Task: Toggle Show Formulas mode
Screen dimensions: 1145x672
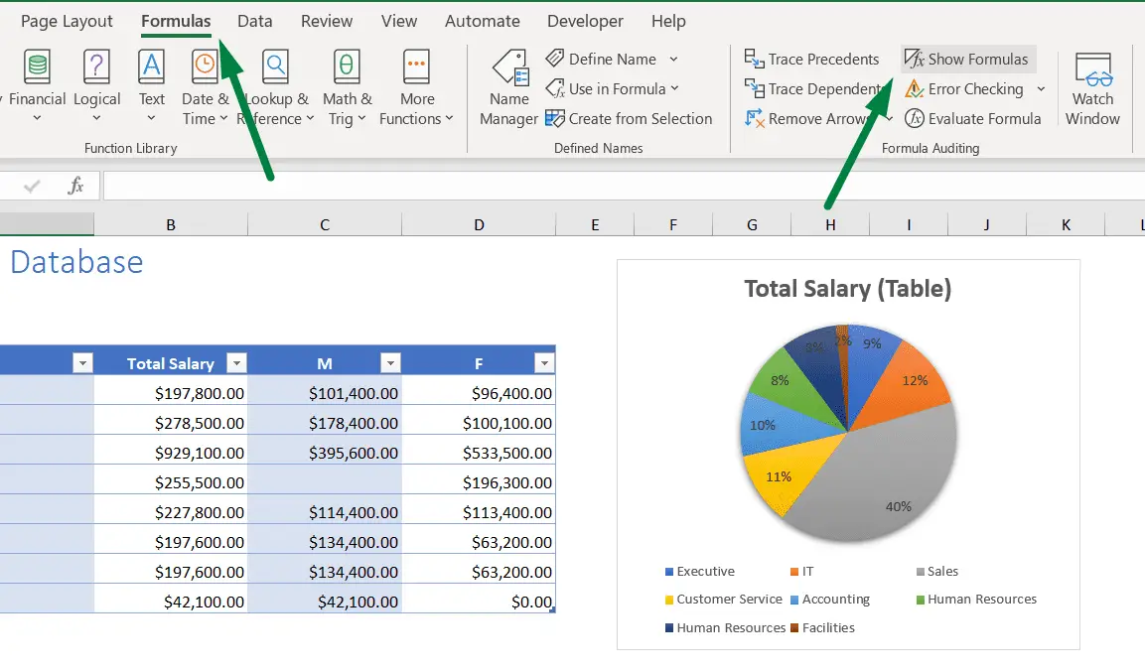Action: (x=966, y=60)
